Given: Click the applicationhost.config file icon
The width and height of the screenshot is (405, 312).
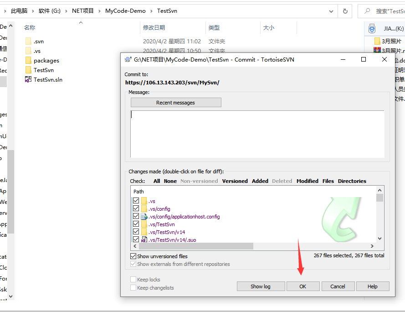Looking at the screenshot, I should click(144, 217).
